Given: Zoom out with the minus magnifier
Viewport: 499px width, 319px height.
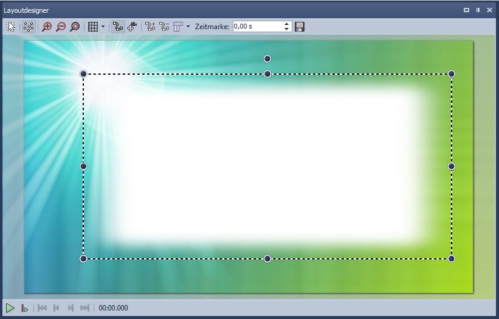Looking at the screenshot, I should pyautogui.click(x=61, y=27).
